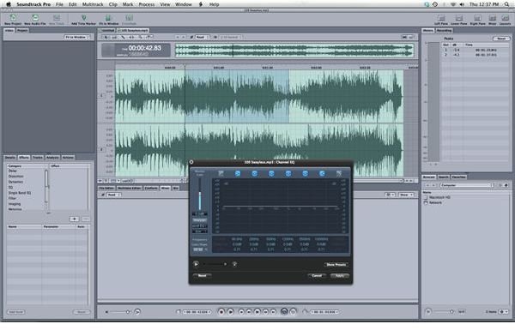Toggle the low shelf band in Channel EQ
The width and height of the screenshot is (515, 330).
coord(238,173)
